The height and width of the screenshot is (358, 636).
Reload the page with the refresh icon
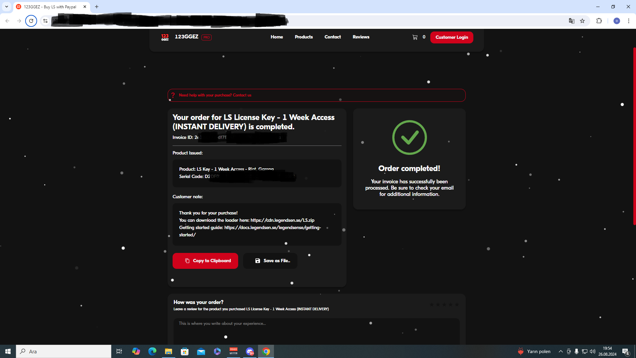click(x=31, y=21)
